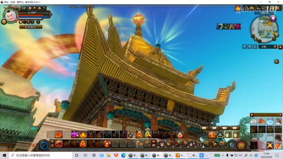Open the fourth chat bubble tab
Screen dimensions: 283x159
(235, 128)
